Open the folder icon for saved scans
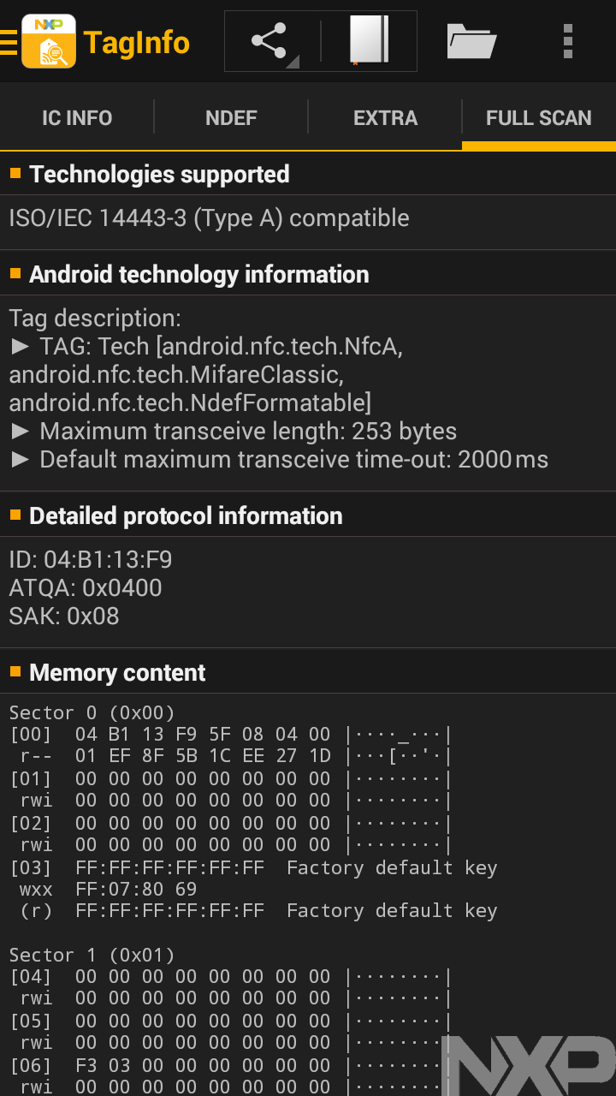This screenshot has width=616, height=1096. [x=471, y=41]
